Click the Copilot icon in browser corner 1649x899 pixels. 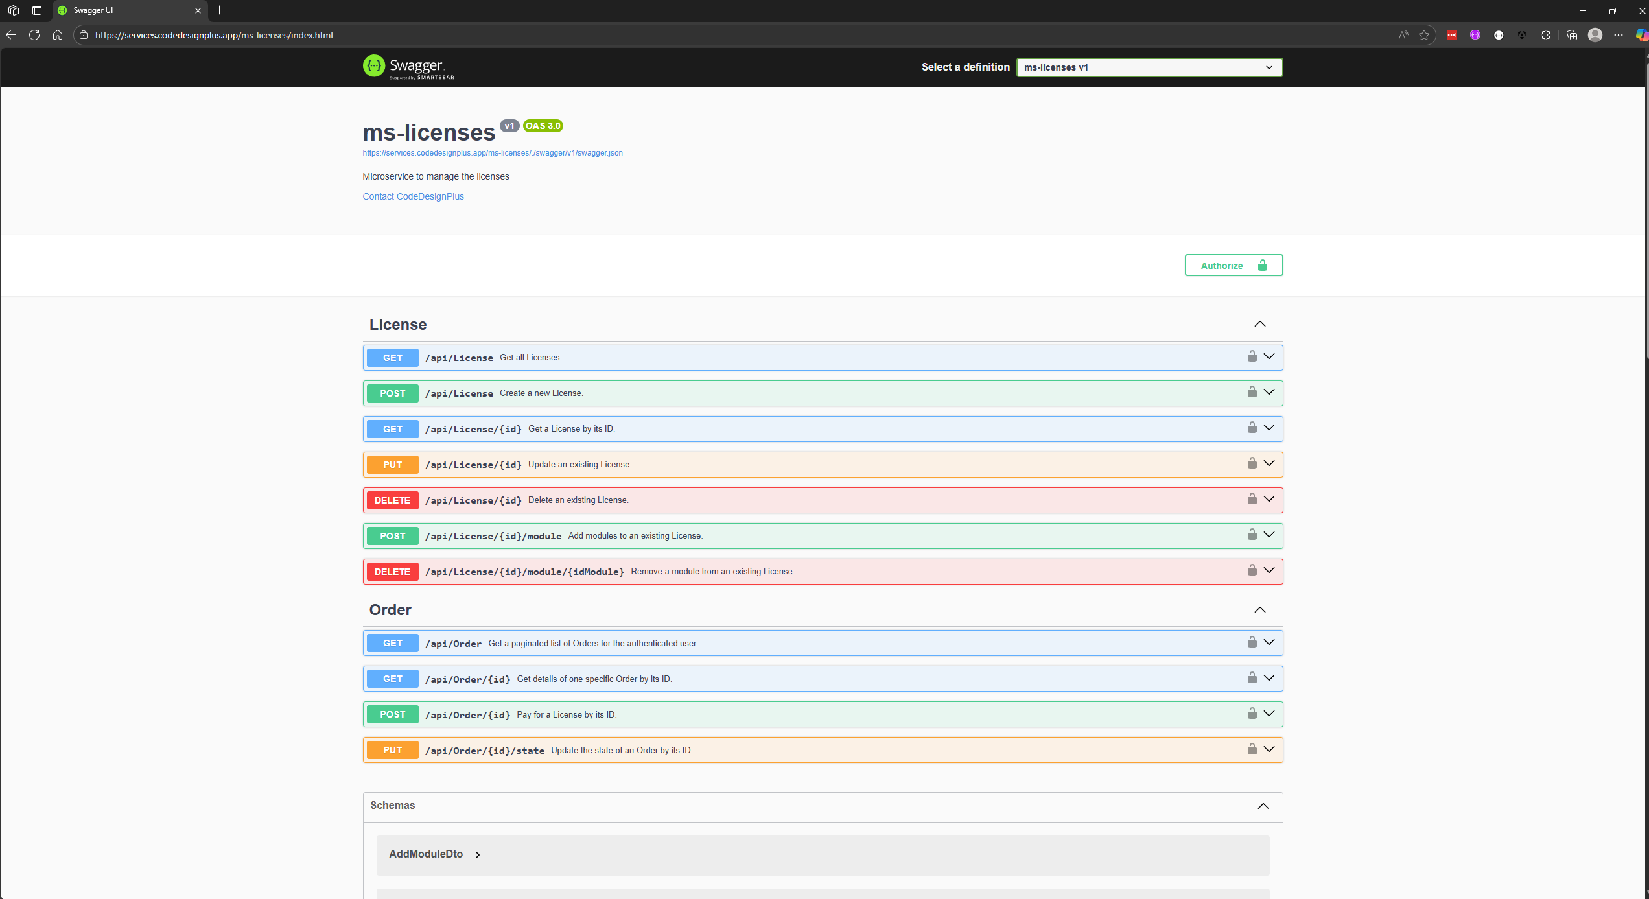tap(1641, 35)
